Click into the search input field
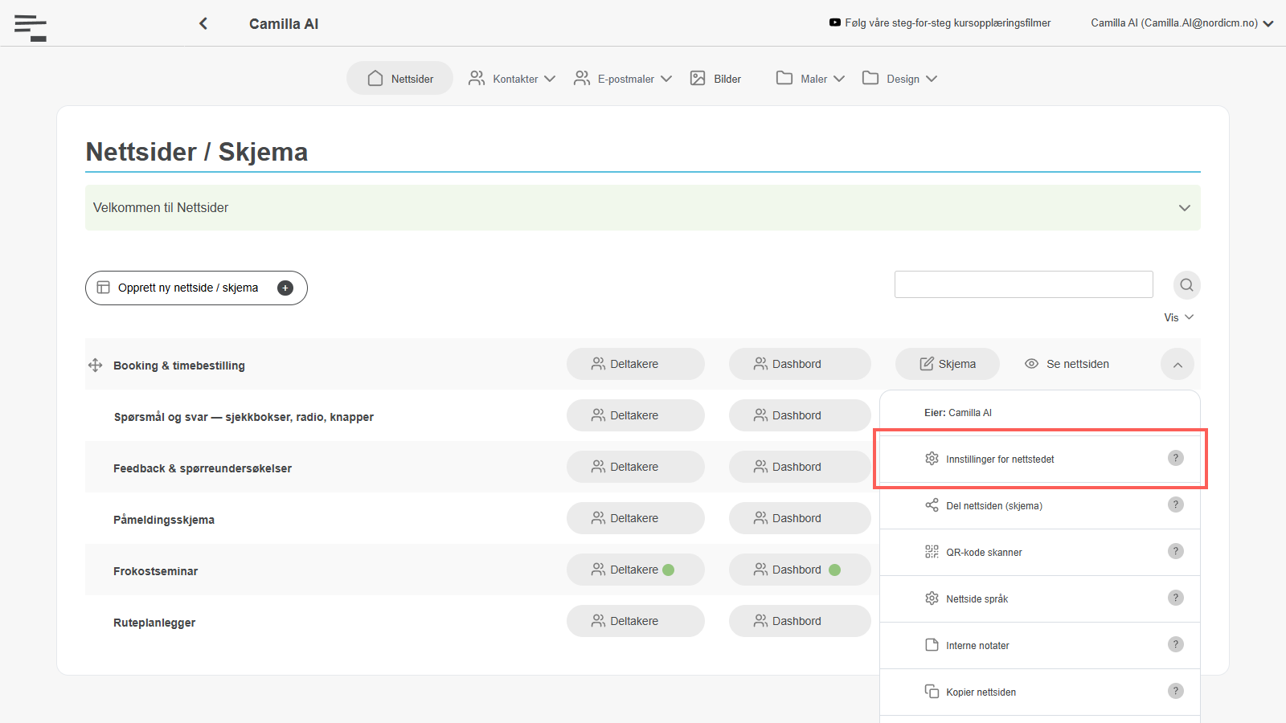 [x=1024, y=284]
